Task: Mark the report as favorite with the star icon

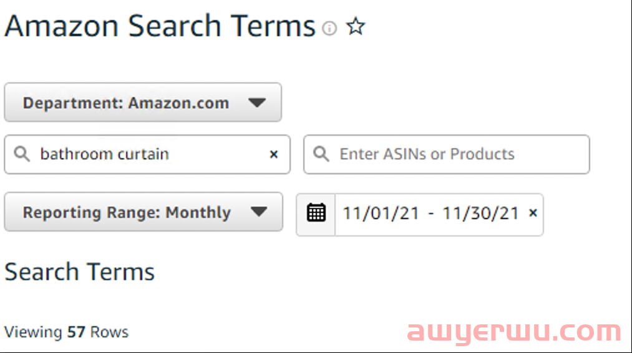Action: (x=356, y=27)
